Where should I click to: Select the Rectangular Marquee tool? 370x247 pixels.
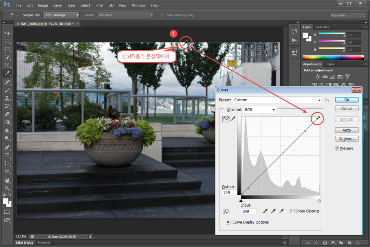[7, 41]
